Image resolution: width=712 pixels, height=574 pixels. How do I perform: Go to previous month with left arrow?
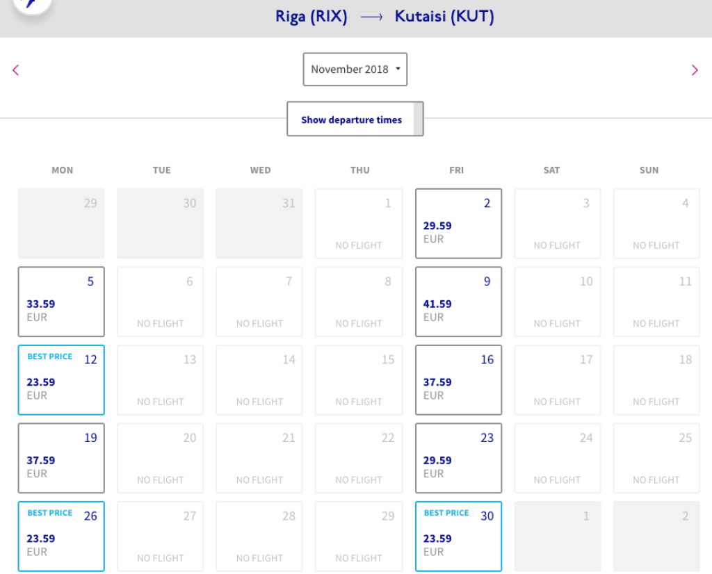pyautogui.click(x=16, y=69)
